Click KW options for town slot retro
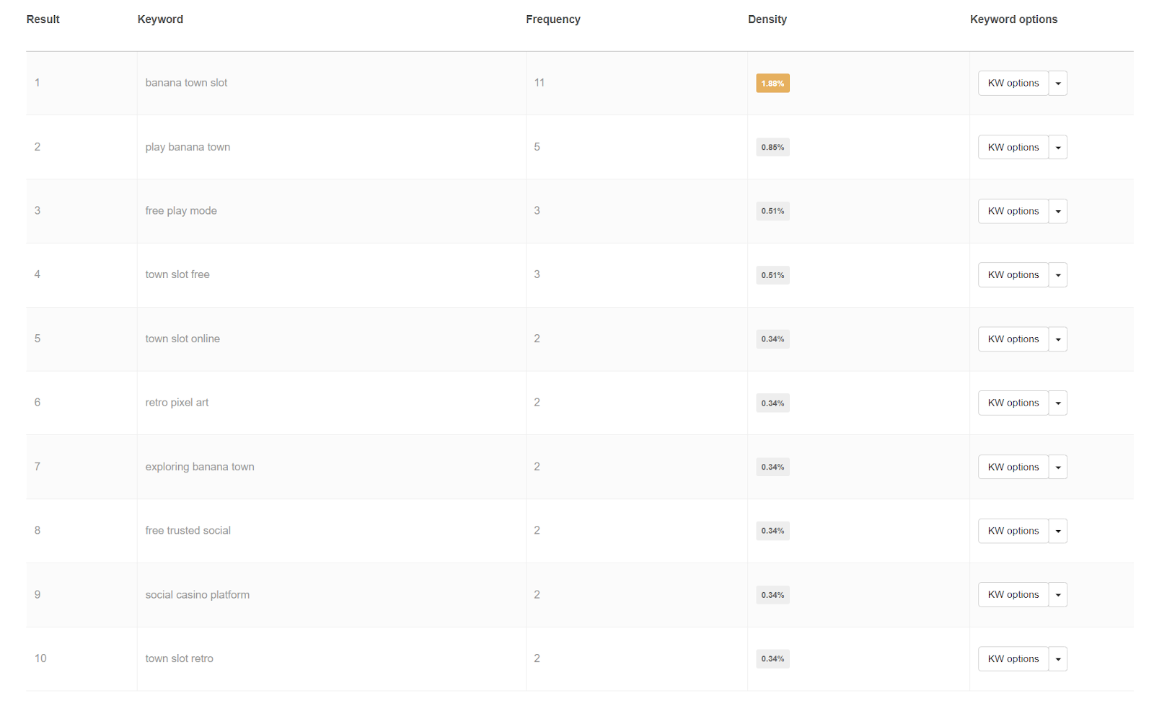 tap(1013, 659)
